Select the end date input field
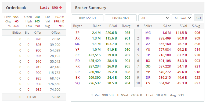This screenshot has width=206, height=103. click(121, 18)
